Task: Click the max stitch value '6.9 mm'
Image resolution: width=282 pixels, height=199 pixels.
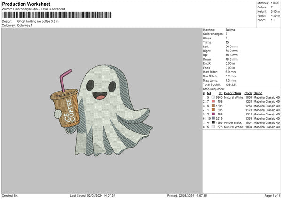Action: click(x=231, y=72)
